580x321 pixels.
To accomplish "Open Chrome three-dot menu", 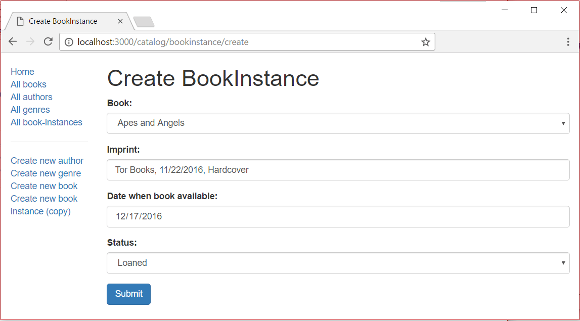I will point(568,42).
